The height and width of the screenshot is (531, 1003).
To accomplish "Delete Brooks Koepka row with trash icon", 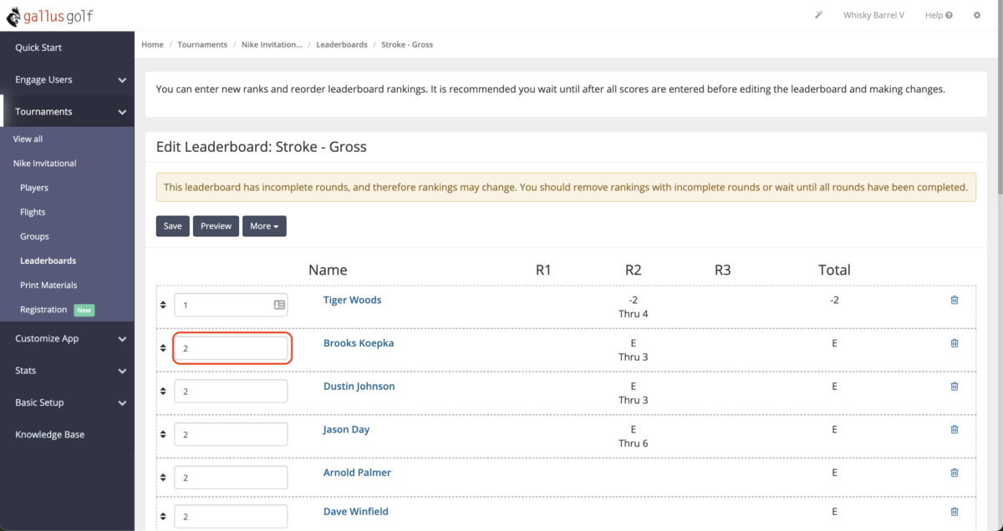I will point(955,343).
